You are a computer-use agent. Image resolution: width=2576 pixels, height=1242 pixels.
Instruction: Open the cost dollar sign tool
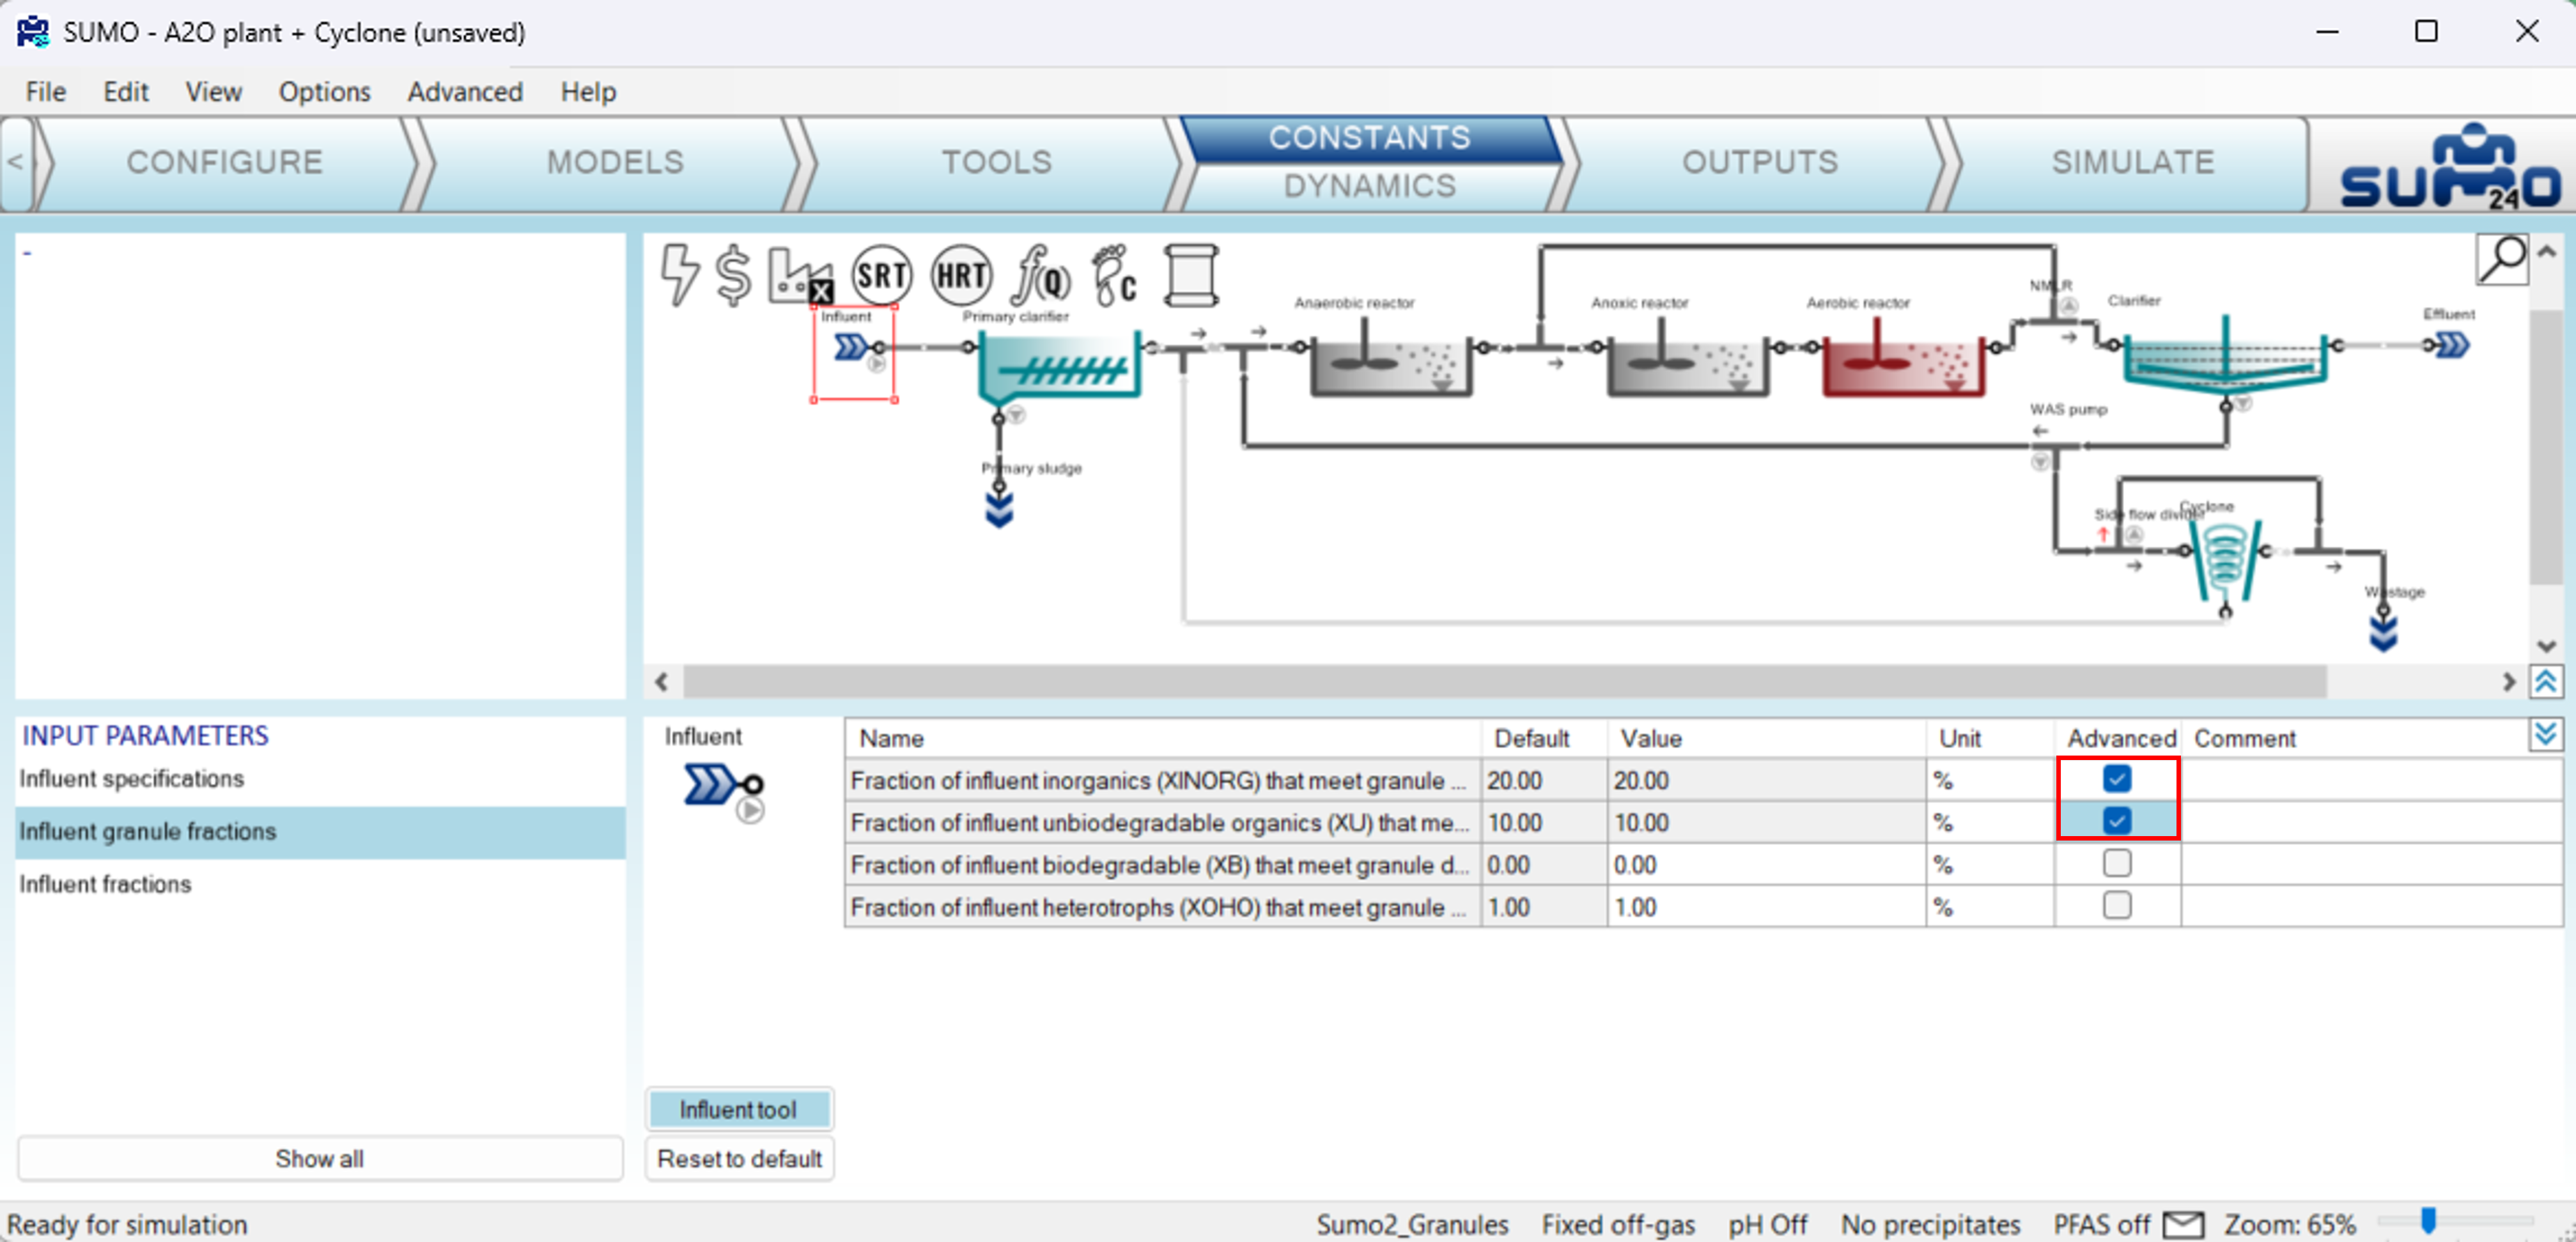(x=733, y=274)
